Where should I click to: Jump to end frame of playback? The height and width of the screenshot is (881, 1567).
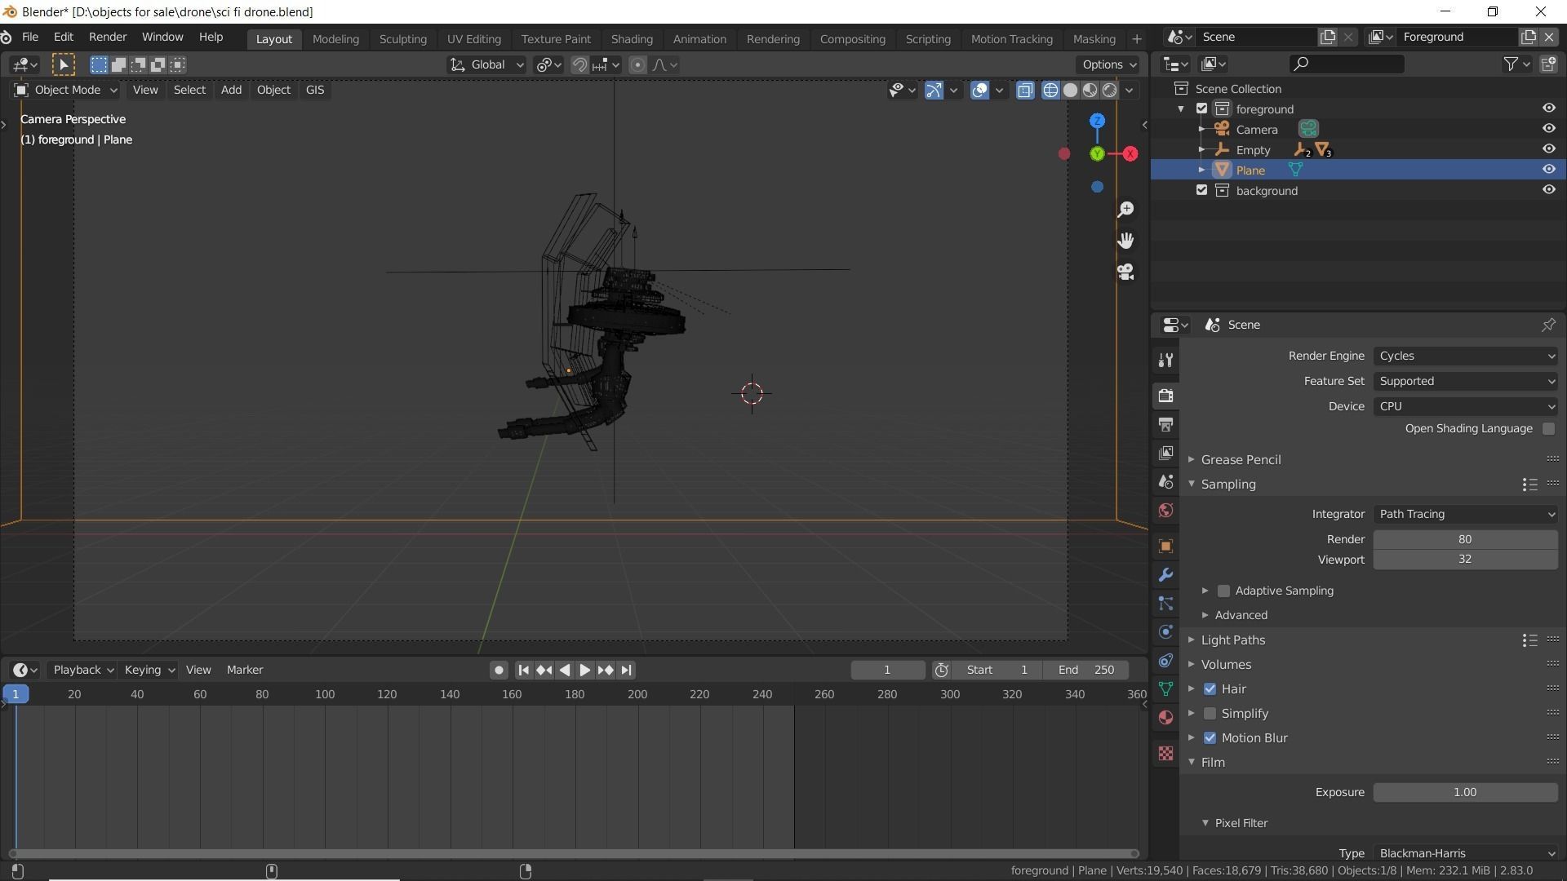pos(626,670)
